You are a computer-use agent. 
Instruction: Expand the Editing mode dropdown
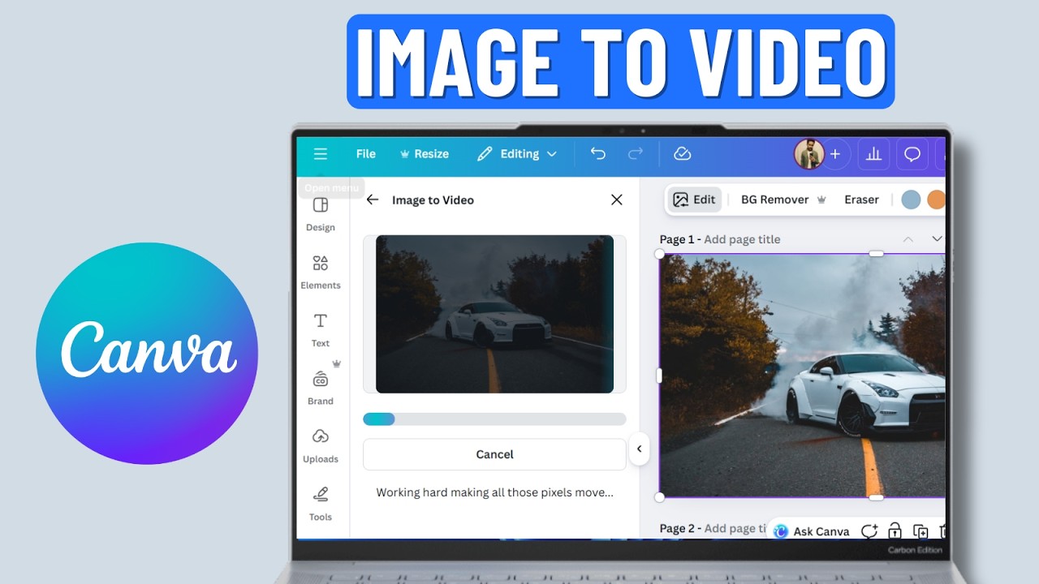click(x=517, y=154)
